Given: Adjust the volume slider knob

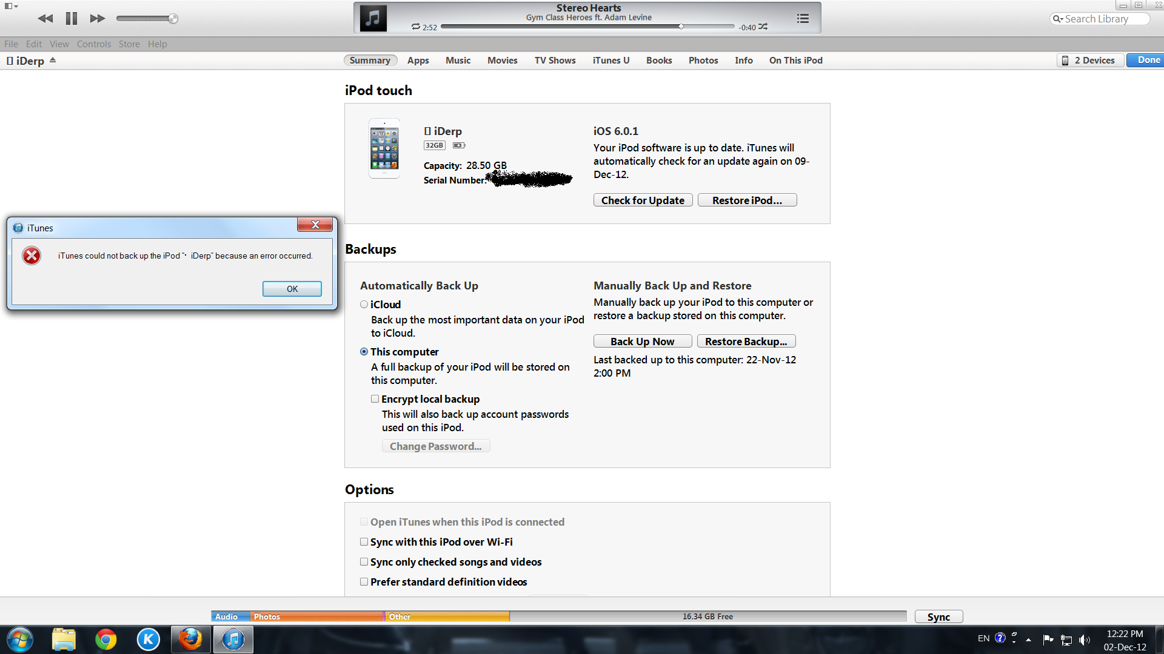Looking at the screenshot, I should click(173, 19).
